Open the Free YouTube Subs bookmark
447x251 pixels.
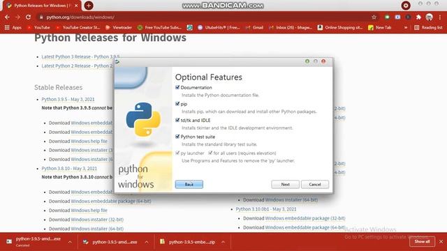click(159, 28)
